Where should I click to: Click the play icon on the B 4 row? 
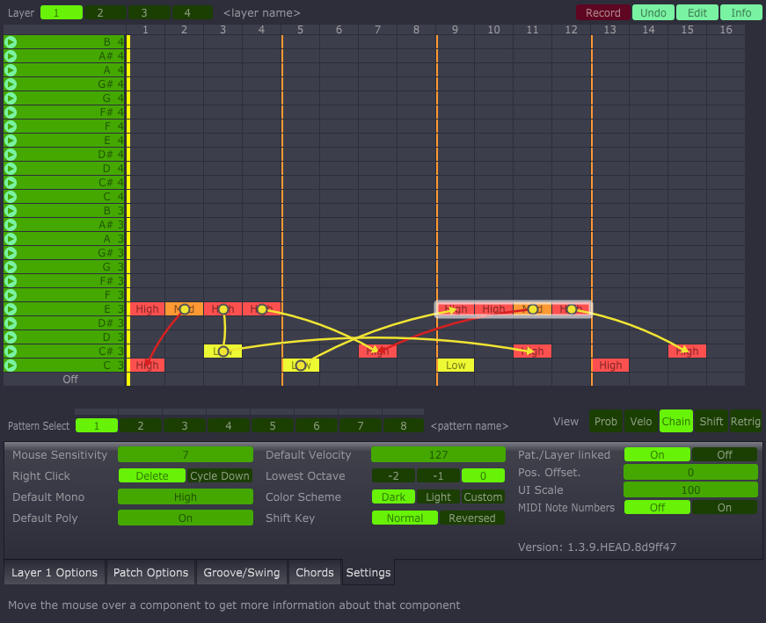coord(11,42)
